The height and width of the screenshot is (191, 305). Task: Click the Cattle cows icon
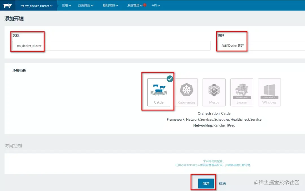point(159,90)
